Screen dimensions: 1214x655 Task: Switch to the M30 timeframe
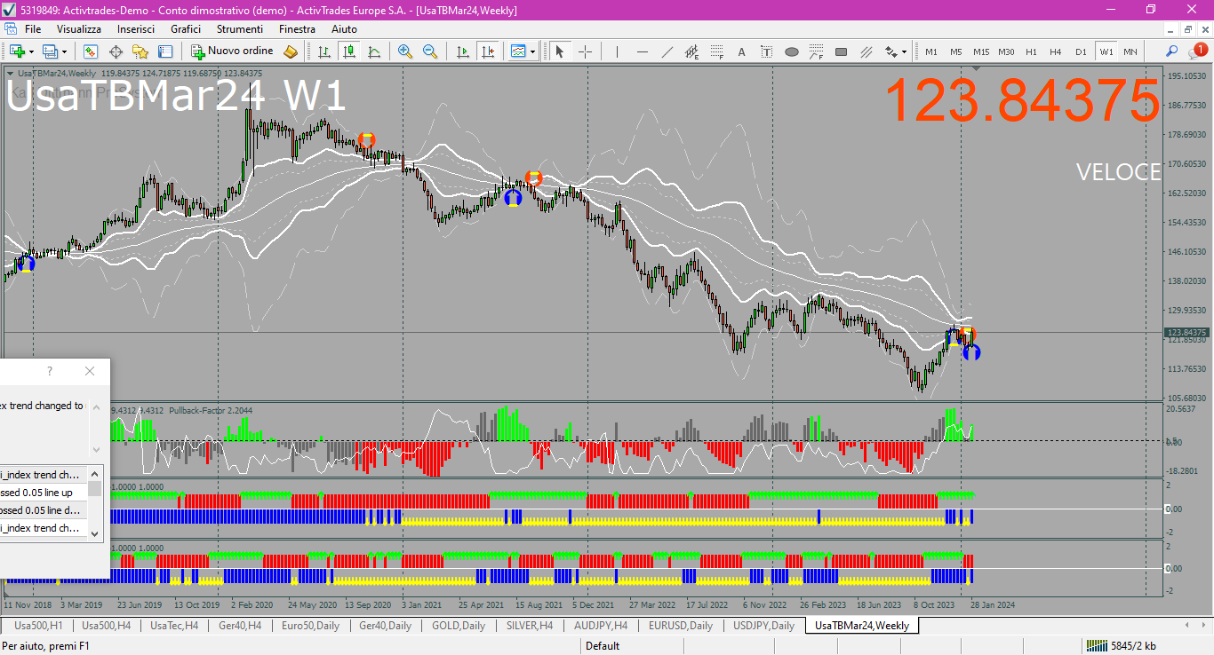click(1006, 51)
